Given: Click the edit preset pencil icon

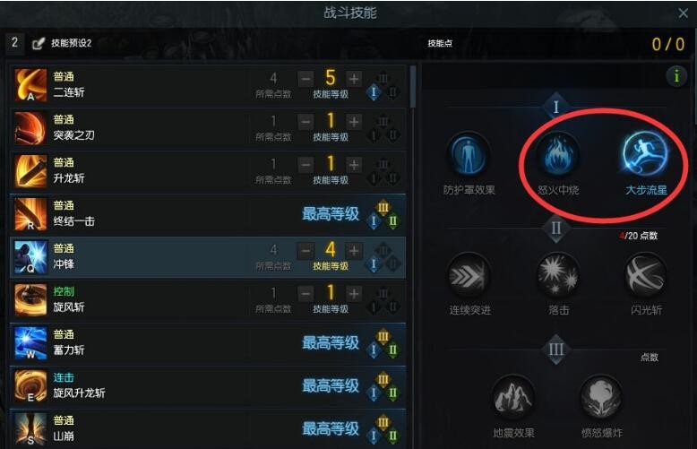Looking at the screenshot, I should tap(39, 43).
